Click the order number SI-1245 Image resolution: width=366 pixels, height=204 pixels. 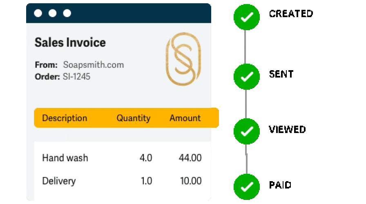pyautogui.click(x=76, y=76)
